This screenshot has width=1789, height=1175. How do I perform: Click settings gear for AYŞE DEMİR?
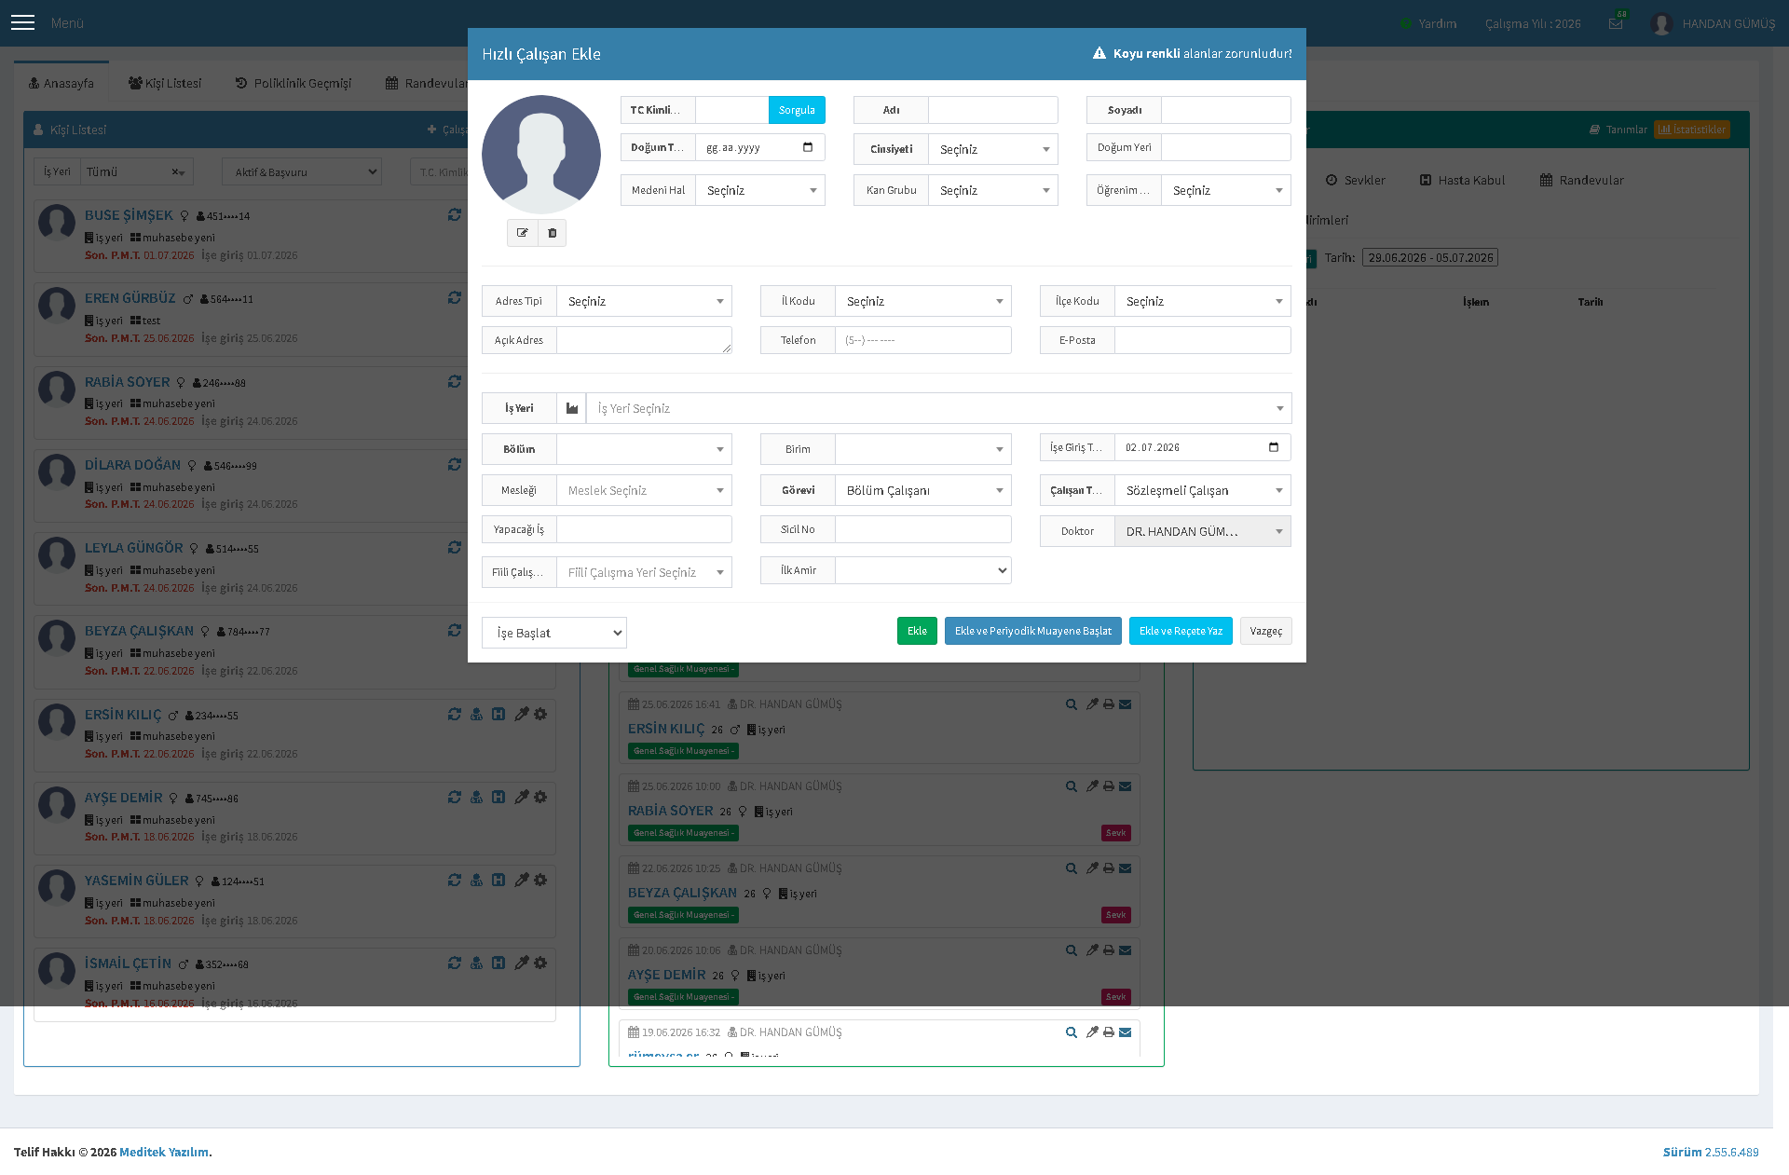click(540, 797)
